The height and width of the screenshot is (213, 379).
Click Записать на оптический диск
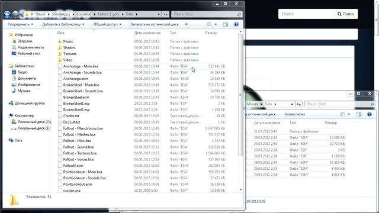click(155, 24)
